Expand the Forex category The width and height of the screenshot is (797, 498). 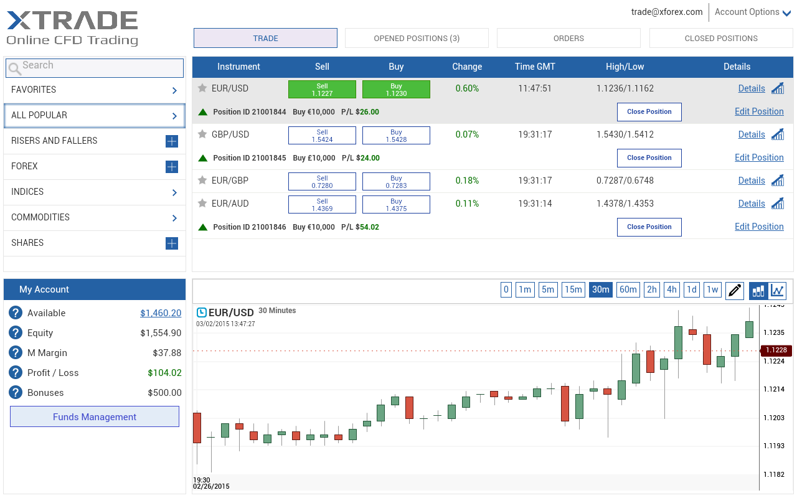click(172, 167)
